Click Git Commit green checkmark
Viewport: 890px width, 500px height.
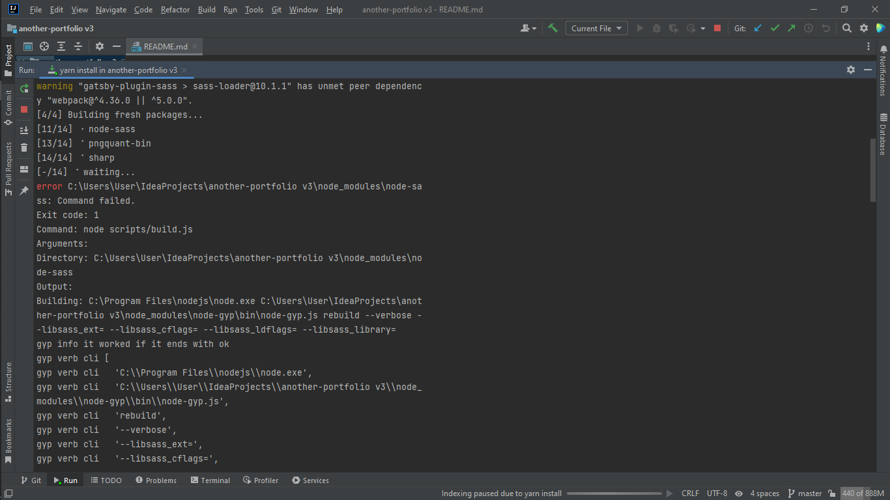pyautogui.click(x=775, y=28)
